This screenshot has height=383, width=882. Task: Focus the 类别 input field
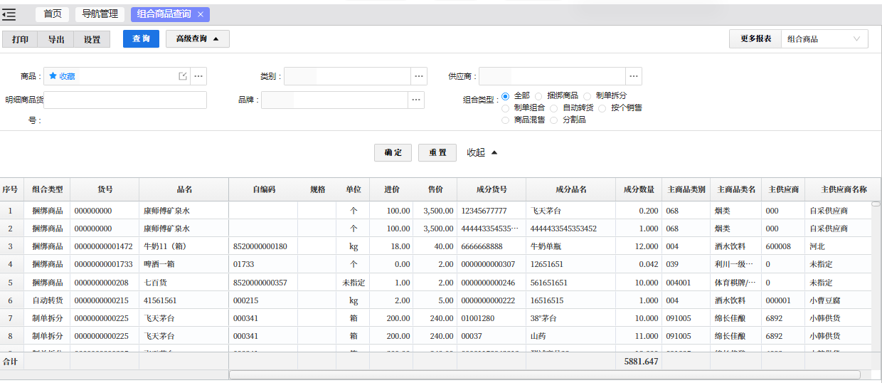[347, 76]
